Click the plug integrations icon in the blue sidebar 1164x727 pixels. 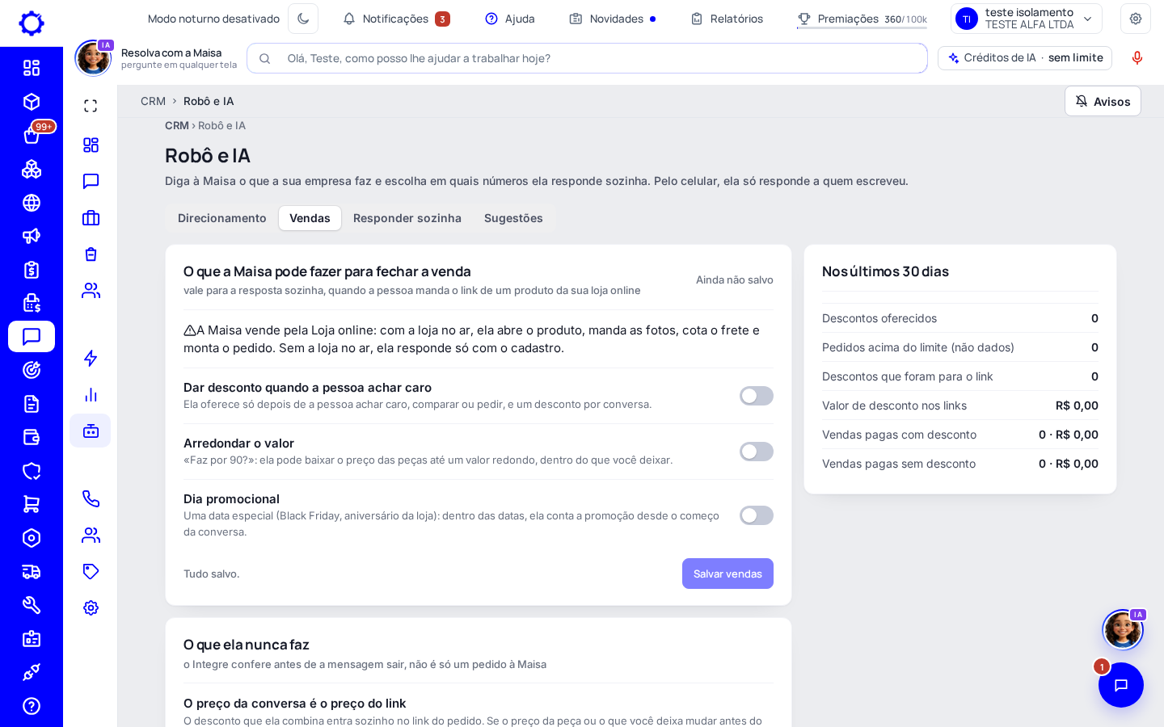32,672
